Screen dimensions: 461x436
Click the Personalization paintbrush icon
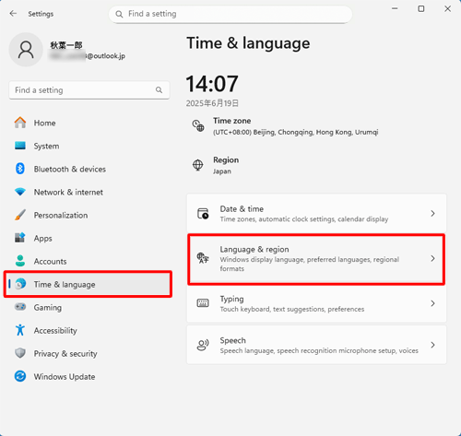point(20,215)
